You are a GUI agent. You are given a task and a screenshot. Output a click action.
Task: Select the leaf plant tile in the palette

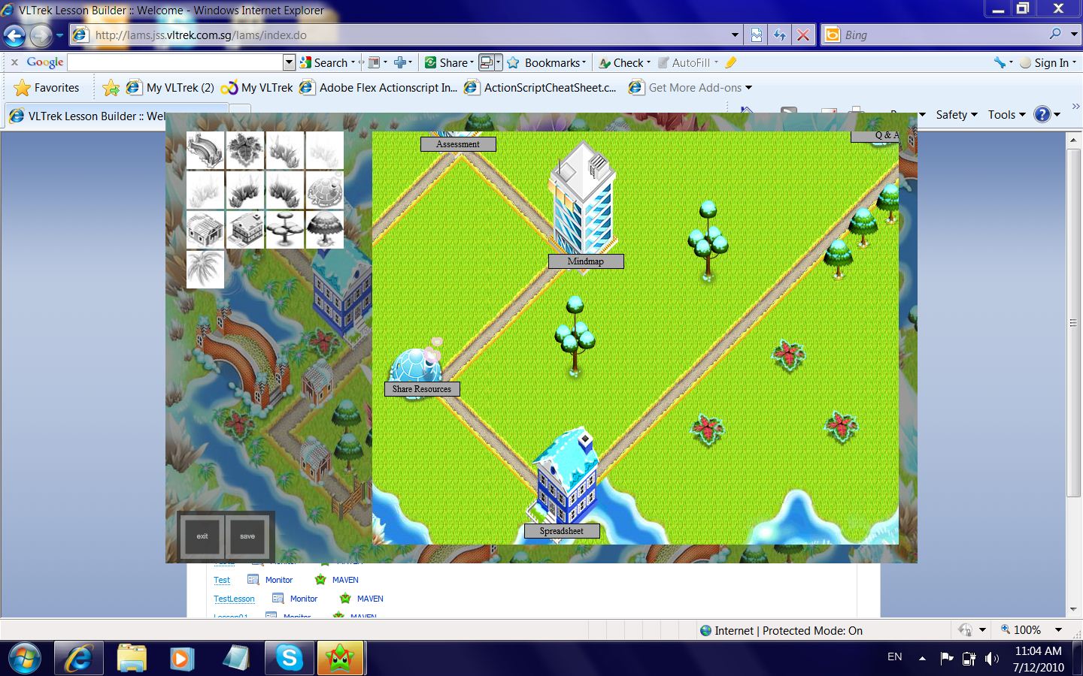point(245,150)
